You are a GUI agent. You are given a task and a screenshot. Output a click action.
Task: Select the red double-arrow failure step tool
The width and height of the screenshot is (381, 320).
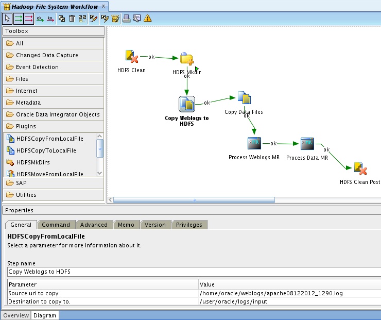click(29, 19)
